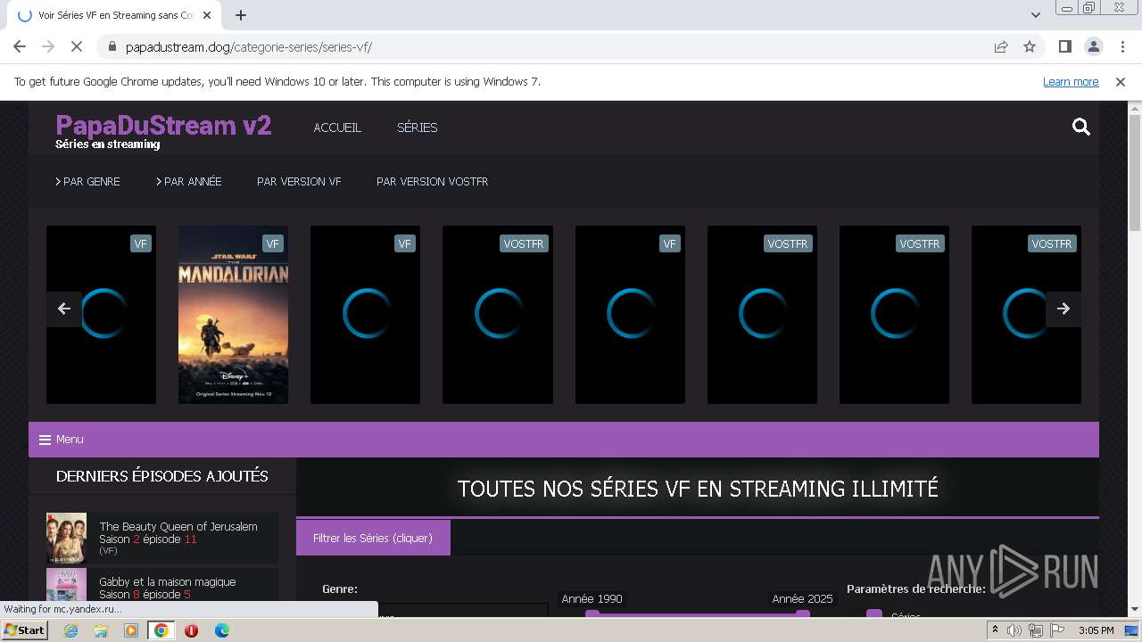Slide carousel to previous series
Image resolution: width=1142 pixels, height=642 pixels.
[64, 309]
